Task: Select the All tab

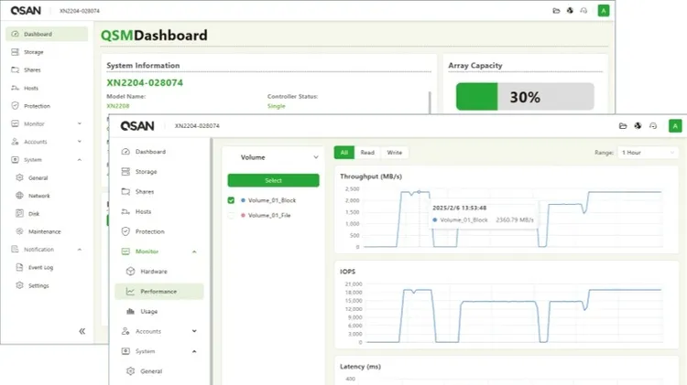Action: click(343, 152)
